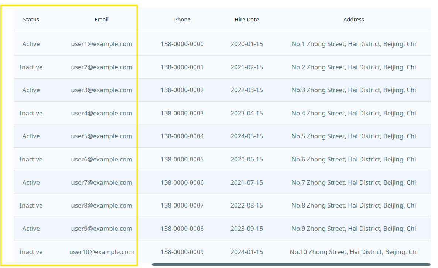This screenshot has width=438, height=268.
Task: Select hire date 2024-05-15
Action: click(247, 136)
